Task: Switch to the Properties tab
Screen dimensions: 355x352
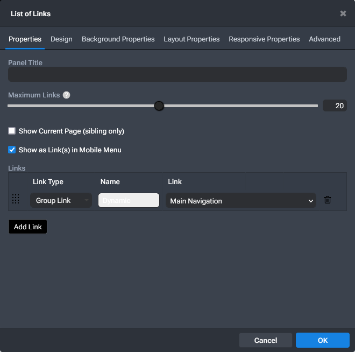Action: click(x=25, y=39)
